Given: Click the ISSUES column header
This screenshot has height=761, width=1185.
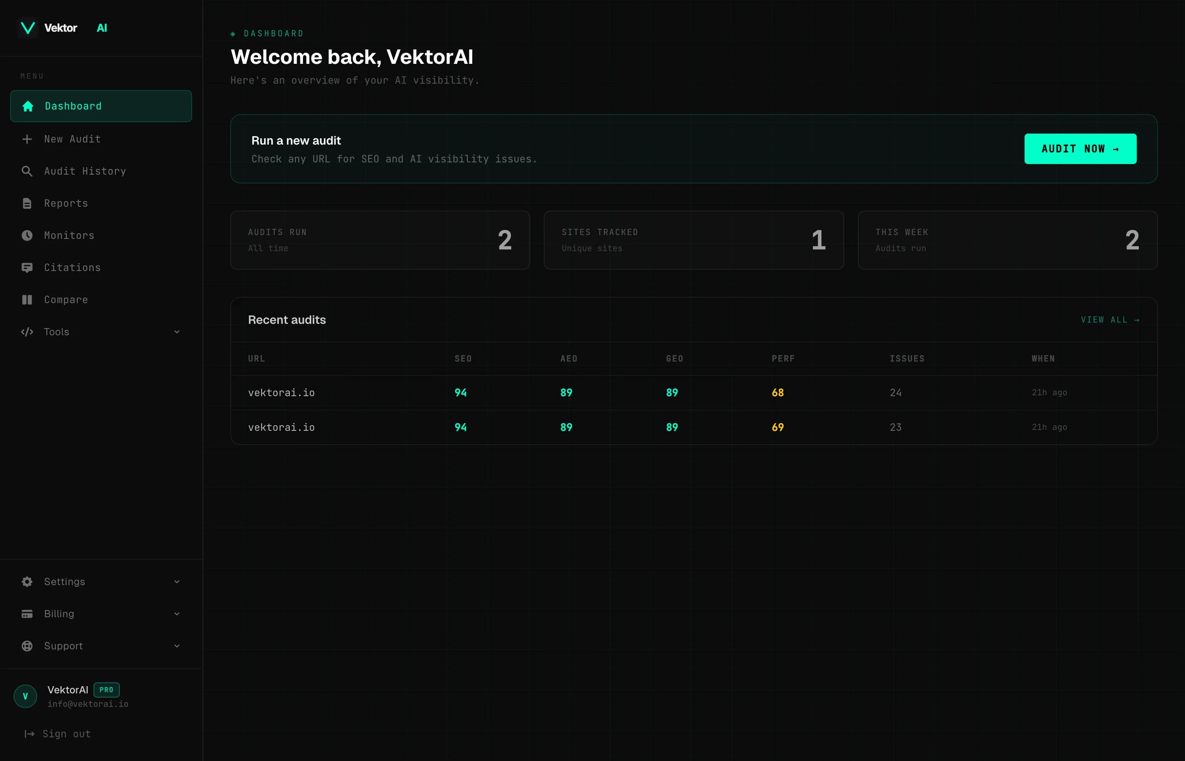Looking at the screenshot, I should (907, 358).
